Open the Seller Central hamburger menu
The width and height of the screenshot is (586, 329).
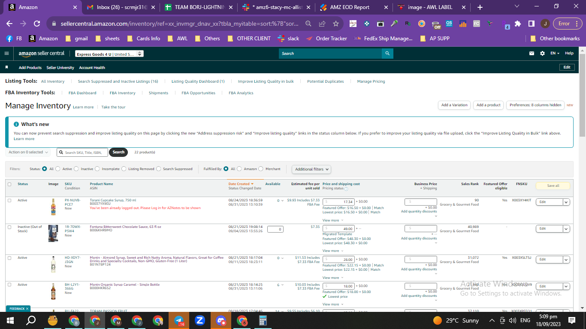coord(6,54)
